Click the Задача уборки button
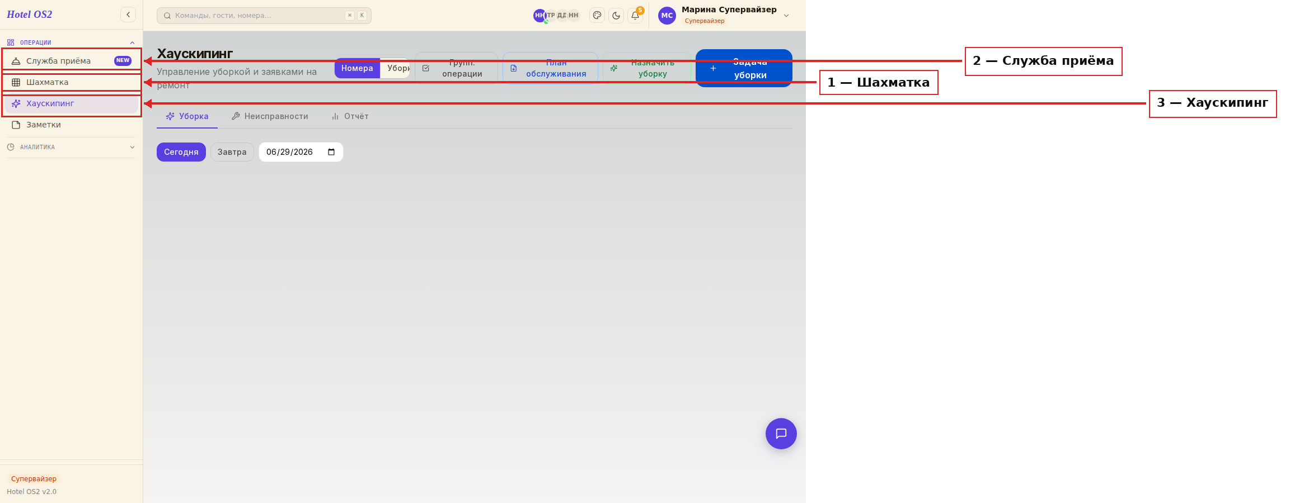 pos(744,68)
